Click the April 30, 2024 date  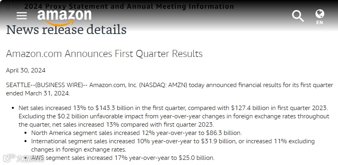click(26, 70)
